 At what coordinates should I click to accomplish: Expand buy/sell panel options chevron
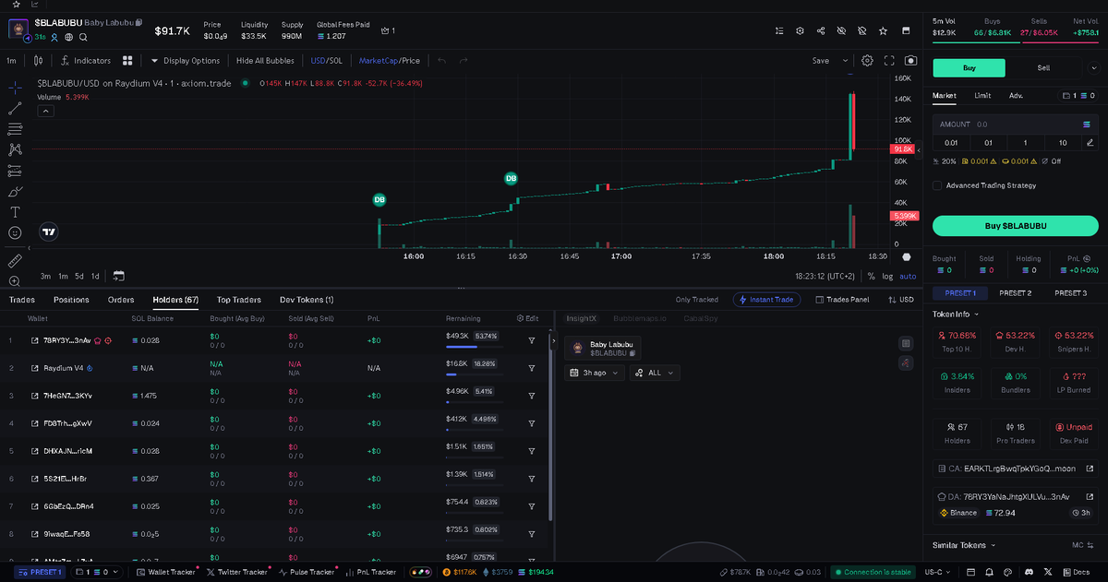[x=1095, y=67]
